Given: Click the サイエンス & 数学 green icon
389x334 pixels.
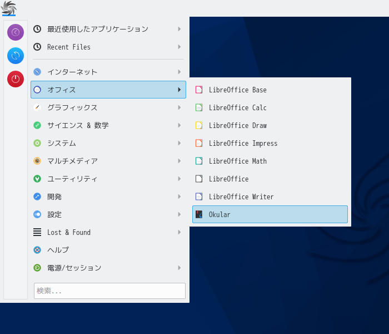Looking at the screenshot, I should tap(37, 125).
